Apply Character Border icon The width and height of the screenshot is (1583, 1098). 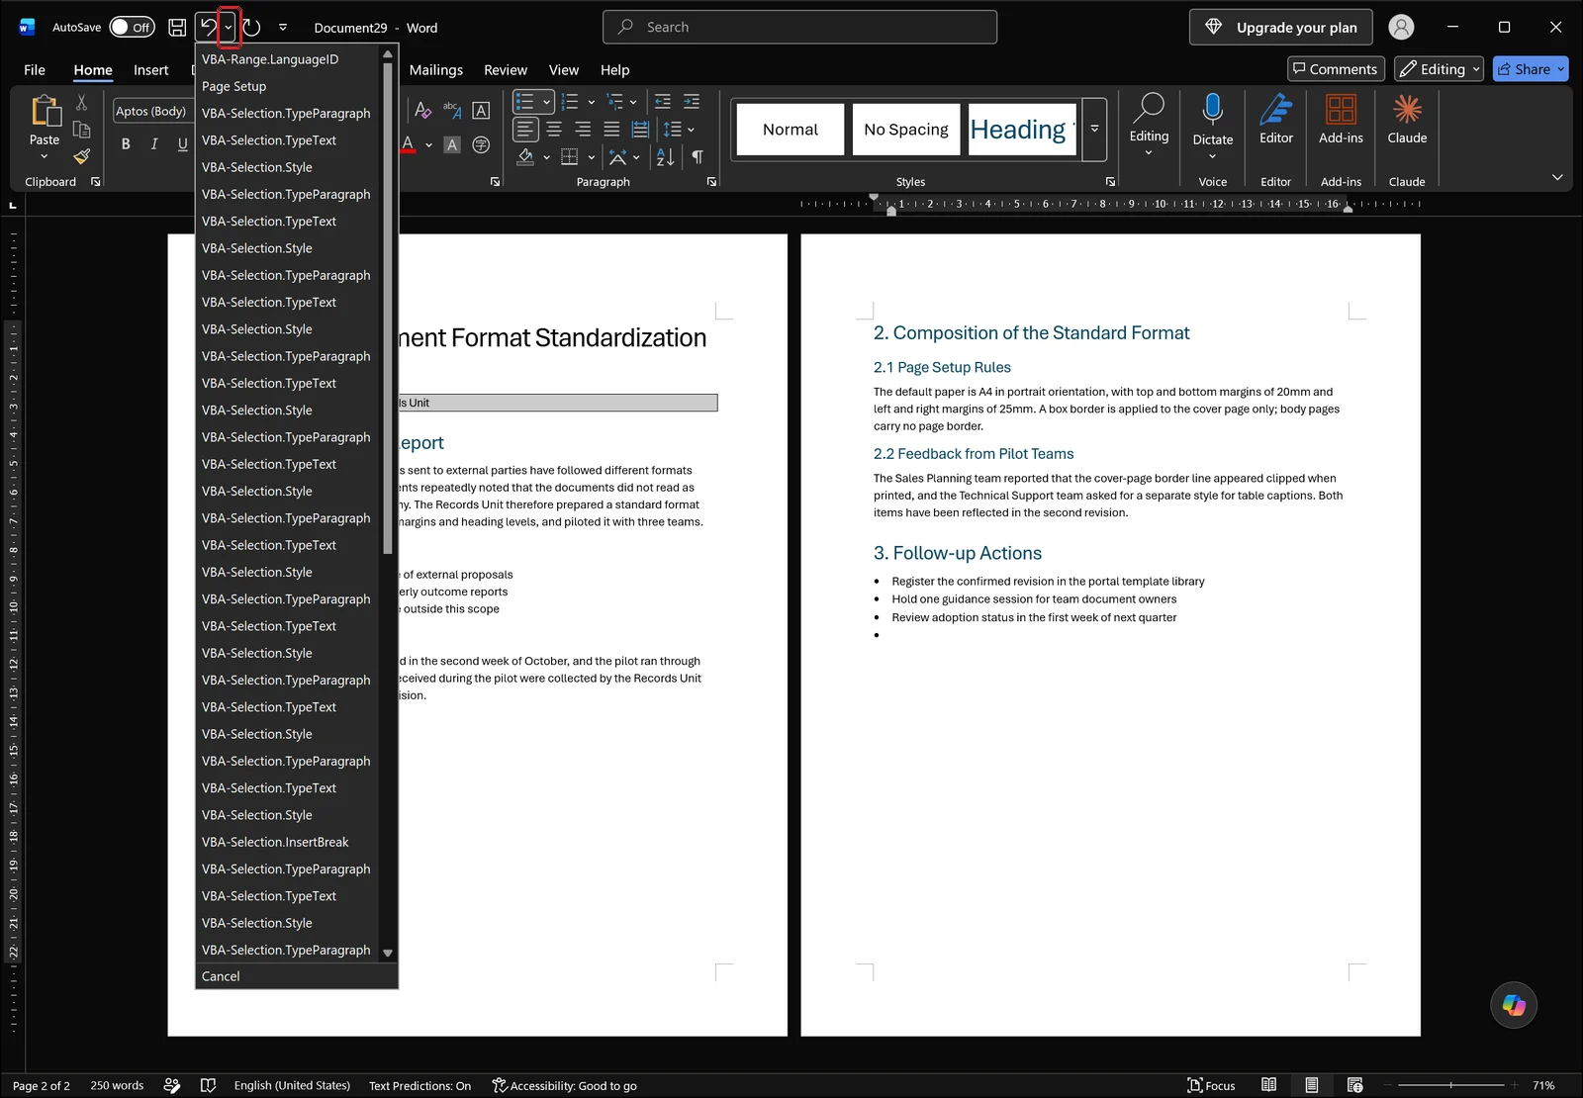pyautogui.click(x=481, y=111)
